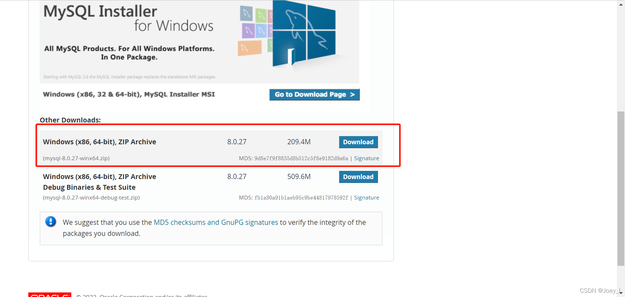Click the filename (mysql-8.0.27-winx64.zip)
Screen dimensions: 625x297
coord(76,158)
